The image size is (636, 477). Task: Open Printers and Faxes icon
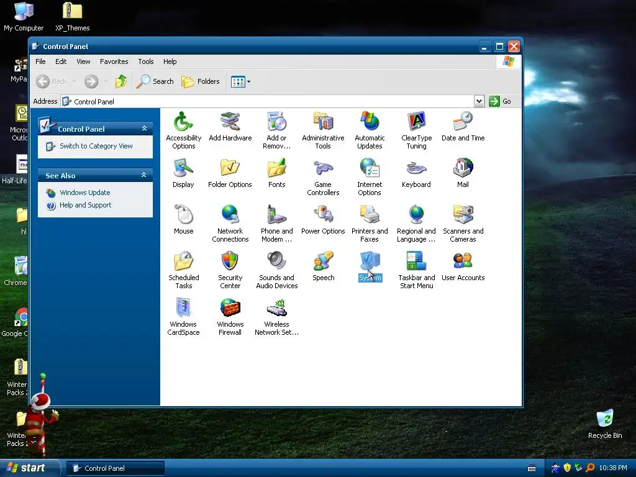tap(370, 214)
